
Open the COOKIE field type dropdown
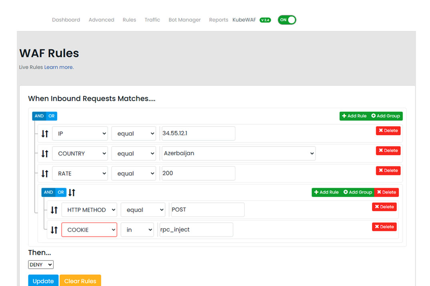pyautogui.click(x=89, y=230)
